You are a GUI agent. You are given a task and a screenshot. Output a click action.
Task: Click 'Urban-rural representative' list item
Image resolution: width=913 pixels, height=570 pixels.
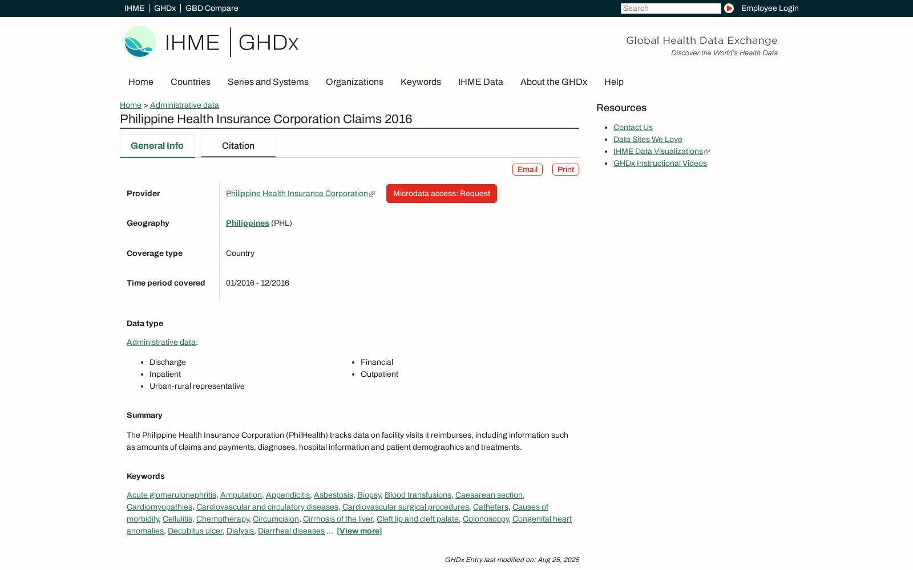[197, 386]
